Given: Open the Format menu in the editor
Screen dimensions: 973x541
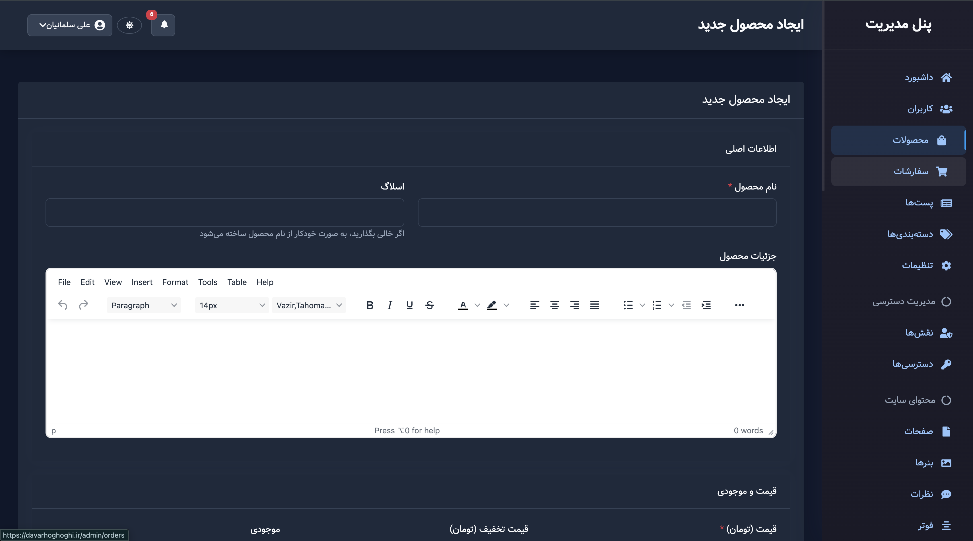Looking at the screenshot, I should [x=175, y=282].
